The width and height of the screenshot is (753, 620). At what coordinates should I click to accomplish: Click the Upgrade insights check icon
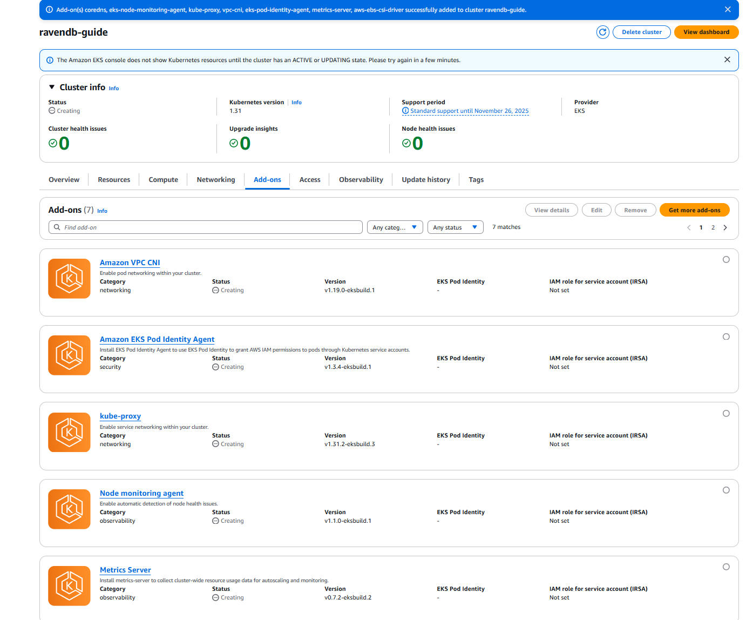(x=234, y=143)
